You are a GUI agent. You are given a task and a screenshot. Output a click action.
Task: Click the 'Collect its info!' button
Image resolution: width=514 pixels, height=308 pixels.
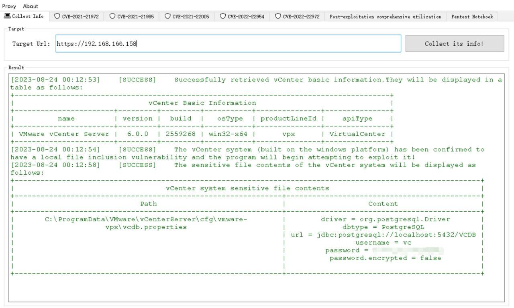455,43
